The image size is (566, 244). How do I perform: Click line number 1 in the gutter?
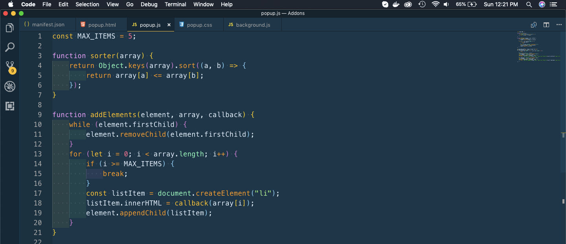40,36
